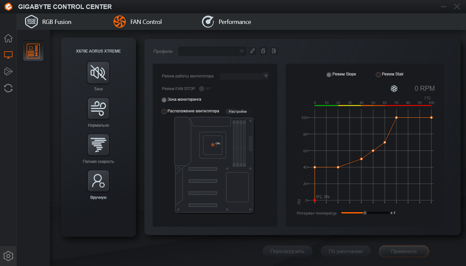Click the Перезагрузить button
466x266 pixels.
click(x=288, y=251)
